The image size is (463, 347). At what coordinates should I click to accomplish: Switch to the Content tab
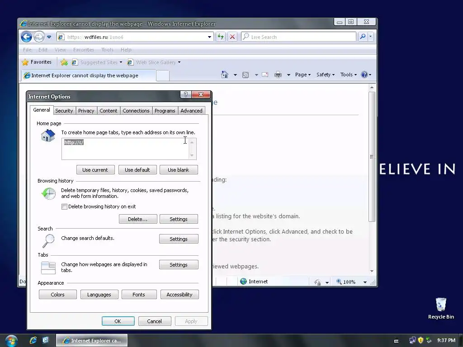[x=109, y=111]
